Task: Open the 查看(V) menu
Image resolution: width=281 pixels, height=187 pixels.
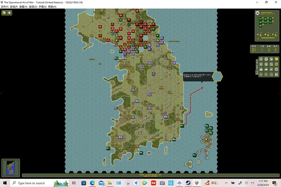Action: [23, 7]
